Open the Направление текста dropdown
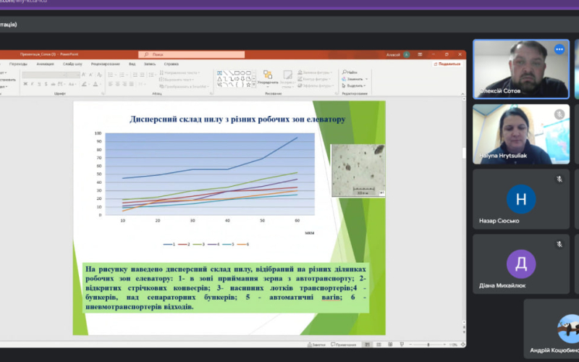Image resolution: width=579 pixels, height=362 pixels. point(179,73)
